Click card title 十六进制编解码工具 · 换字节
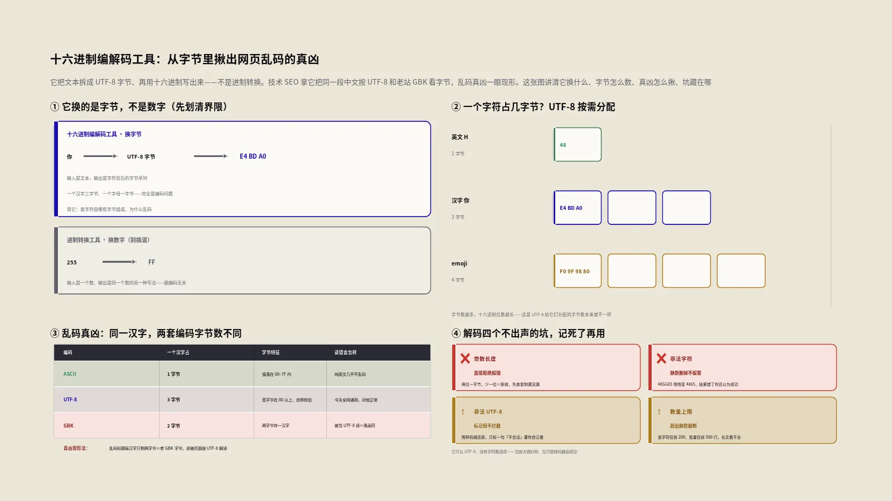 (104, 134)
